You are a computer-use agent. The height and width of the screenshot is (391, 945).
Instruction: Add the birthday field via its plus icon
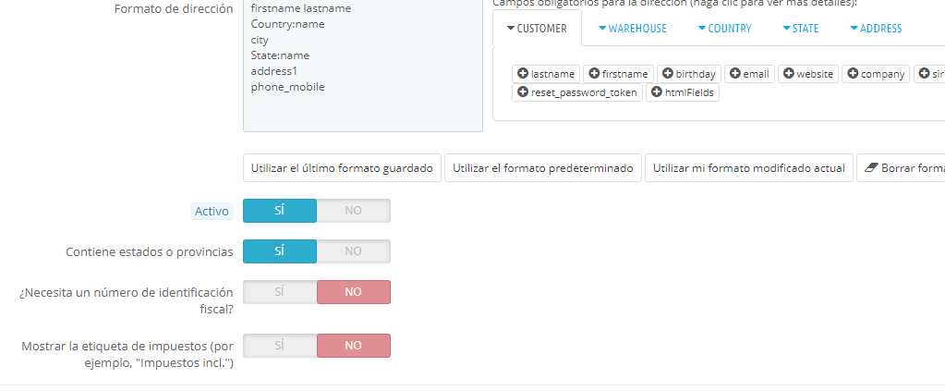667,74
